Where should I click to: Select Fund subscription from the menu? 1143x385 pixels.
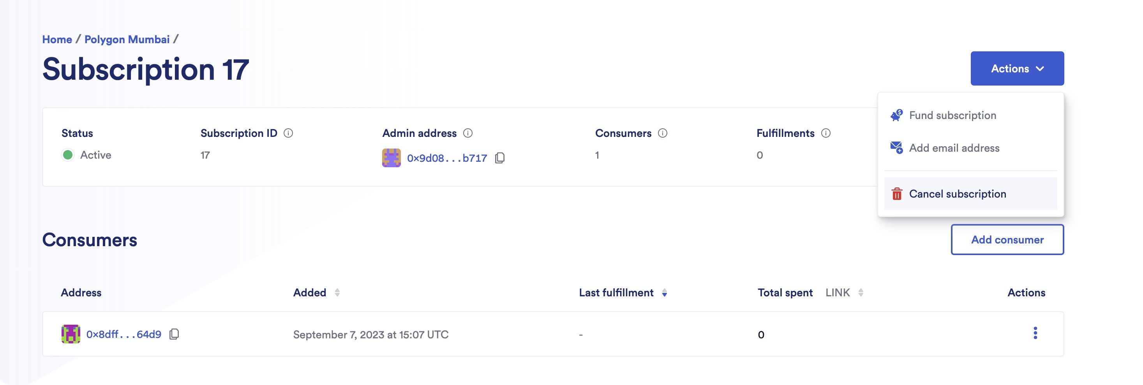[953, 115]
